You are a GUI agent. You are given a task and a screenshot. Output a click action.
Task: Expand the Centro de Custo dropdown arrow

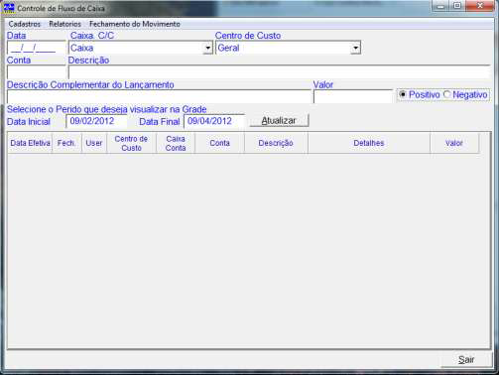click(355, 48)
